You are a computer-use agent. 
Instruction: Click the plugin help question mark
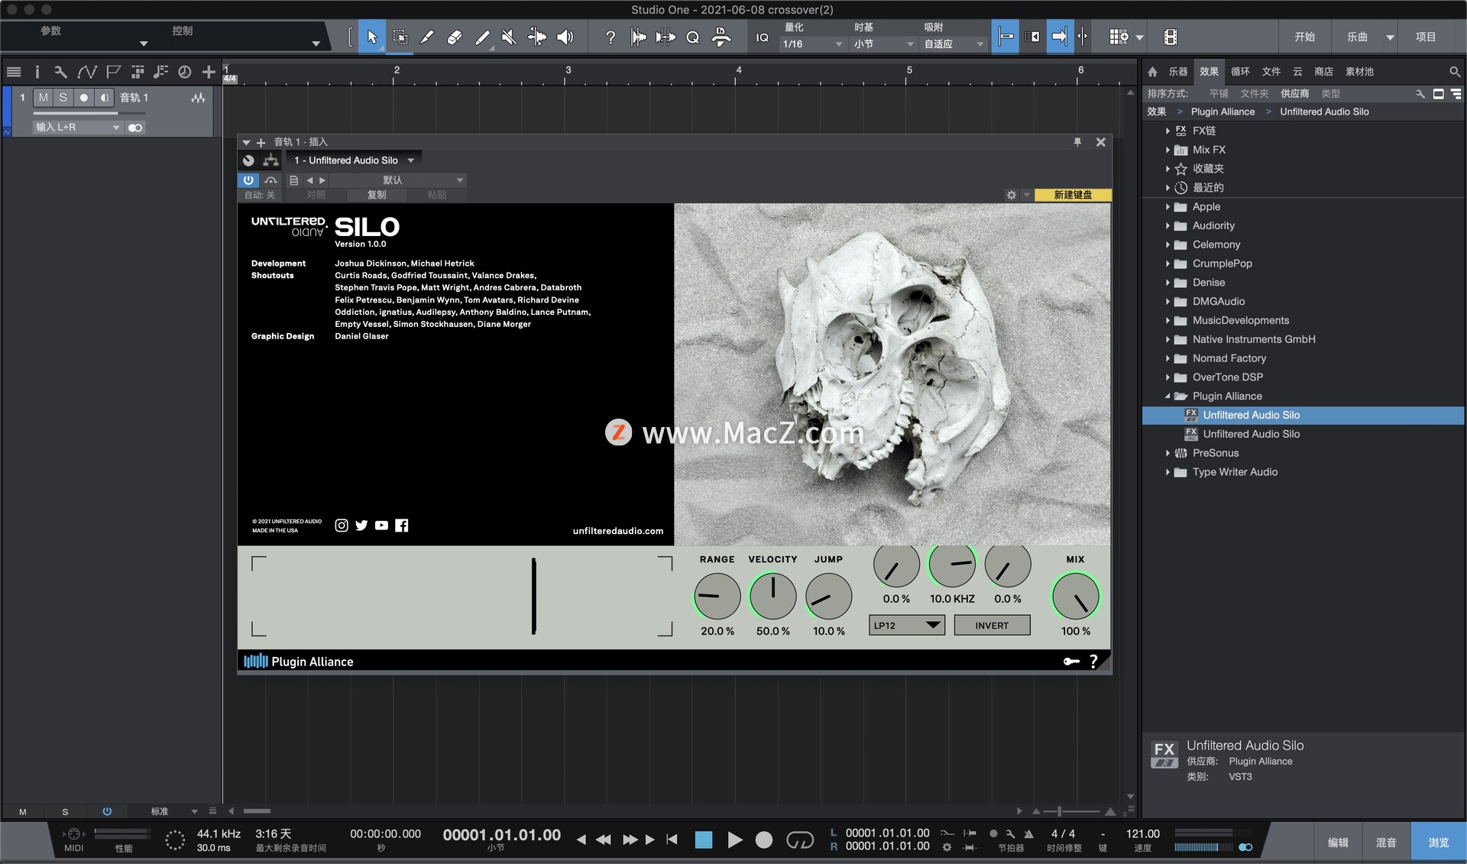click(x=1093, y=661)
